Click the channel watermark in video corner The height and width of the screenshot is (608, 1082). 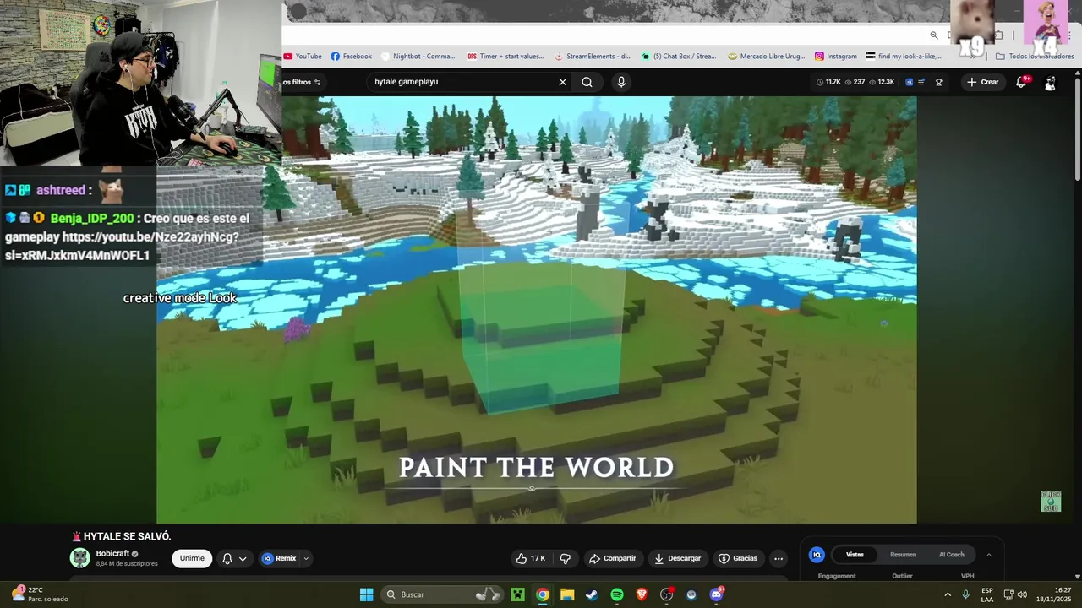1050,502
